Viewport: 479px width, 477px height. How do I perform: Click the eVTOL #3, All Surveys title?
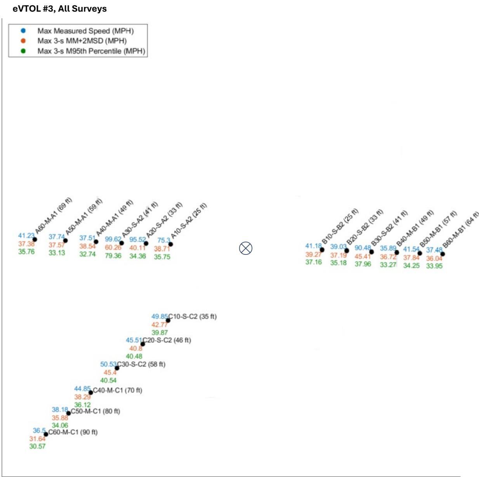coord(60,9)
